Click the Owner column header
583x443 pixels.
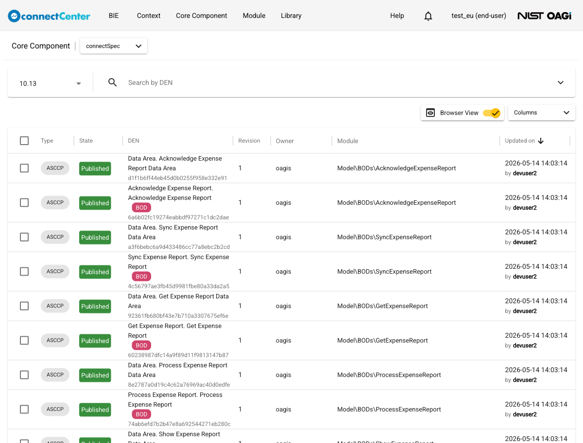click(x=285, y=141)
